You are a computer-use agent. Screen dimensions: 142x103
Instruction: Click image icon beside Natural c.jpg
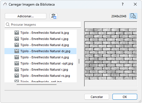coord(17,39)
